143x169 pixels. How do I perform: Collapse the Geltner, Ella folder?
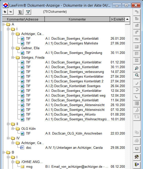click(13, 48)
